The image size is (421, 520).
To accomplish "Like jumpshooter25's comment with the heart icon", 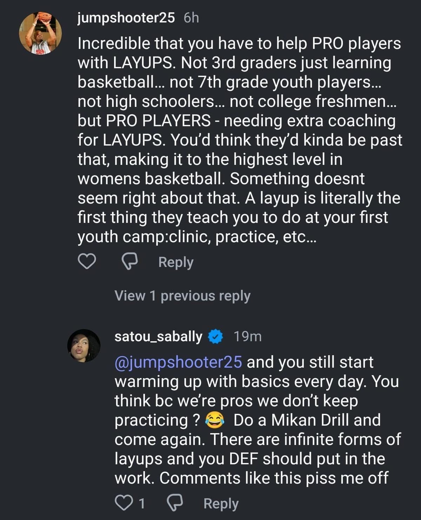I will [86, 262].
